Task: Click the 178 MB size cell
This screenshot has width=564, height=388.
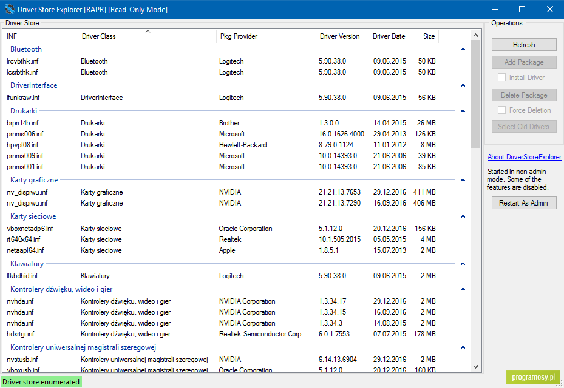Action: pos(424,334)
